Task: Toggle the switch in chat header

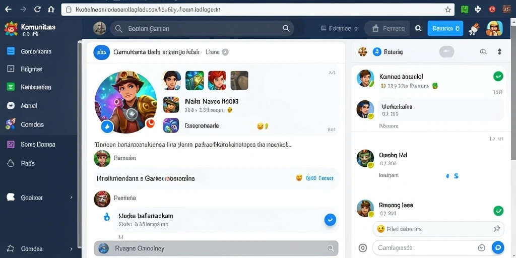Action: [446, 52]
